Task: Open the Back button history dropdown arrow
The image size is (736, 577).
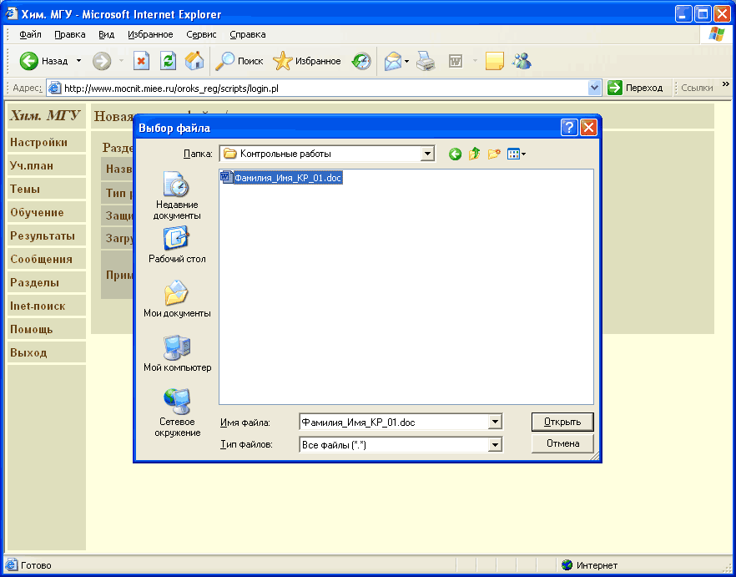Action: [78, 61]
